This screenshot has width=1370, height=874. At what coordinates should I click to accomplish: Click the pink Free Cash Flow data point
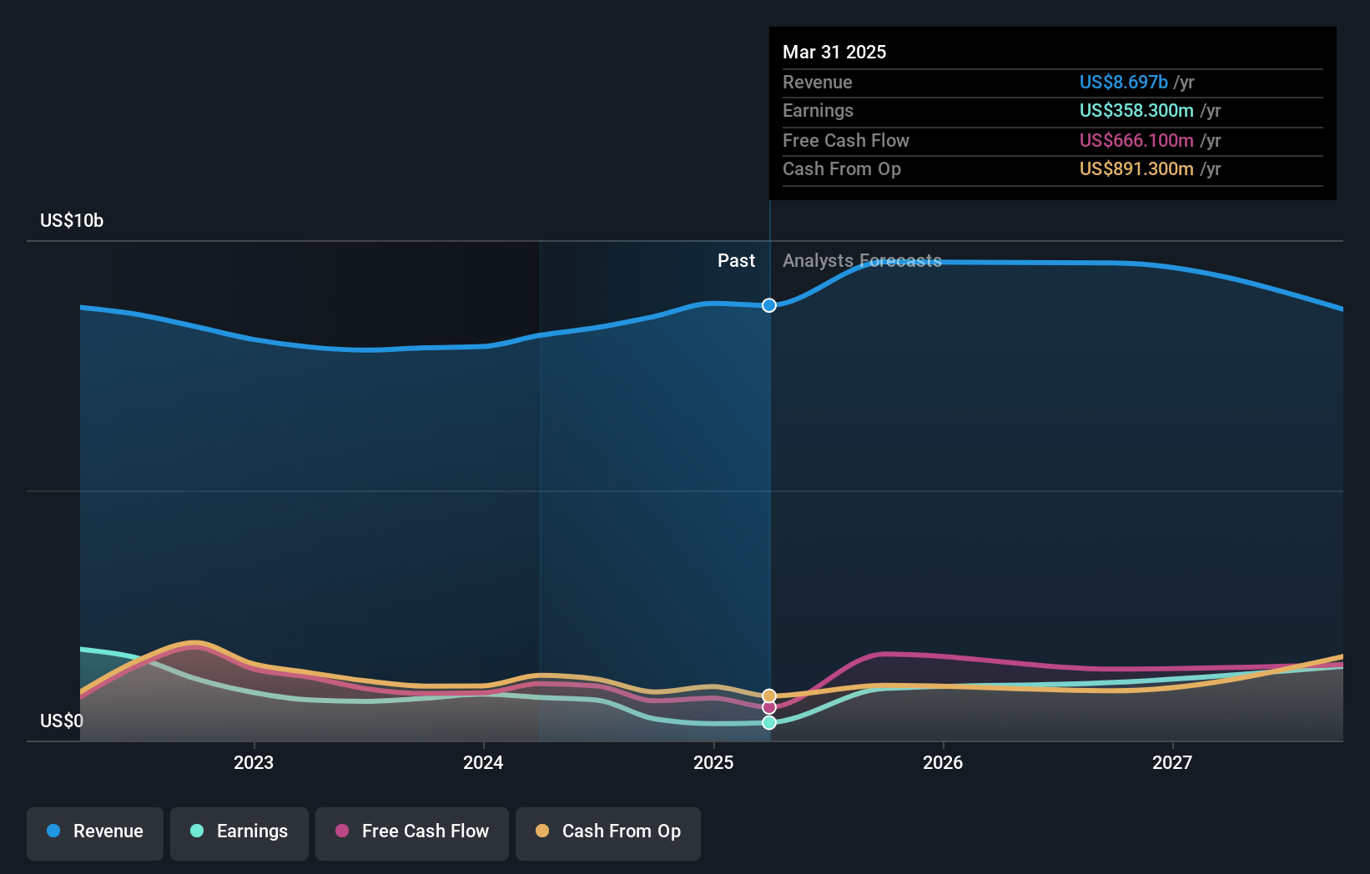pyautogui.click(x=769, y=707)
